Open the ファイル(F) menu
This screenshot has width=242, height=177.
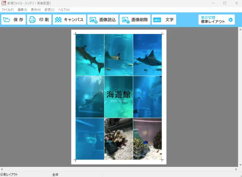coord(8,10)
